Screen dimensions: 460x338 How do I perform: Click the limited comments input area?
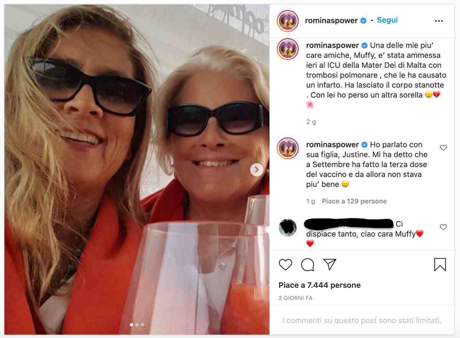361,320
